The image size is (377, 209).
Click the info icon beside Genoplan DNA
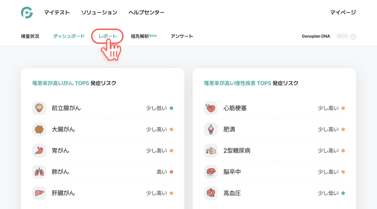[x=353, y=37]
